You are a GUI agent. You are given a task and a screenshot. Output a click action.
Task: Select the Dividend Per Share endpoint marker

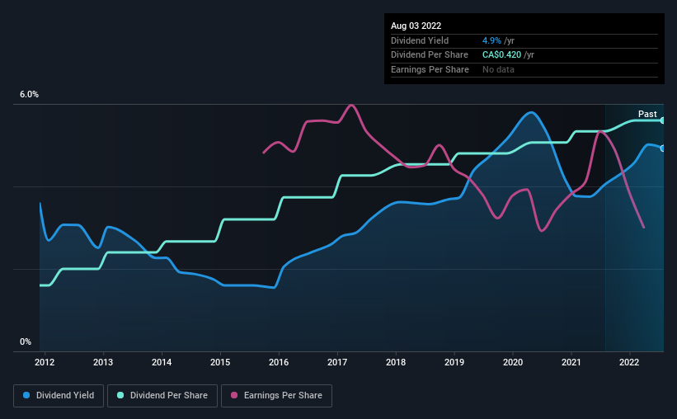click(x=663, y=120)
